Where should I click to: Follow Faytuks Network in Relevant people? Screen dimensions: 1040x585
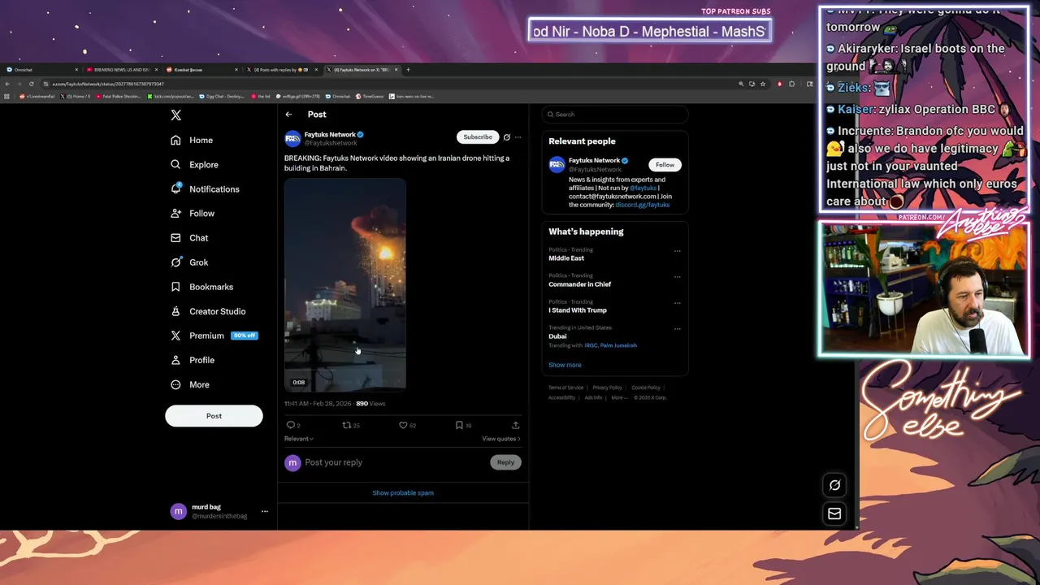[x=665, y=164]
